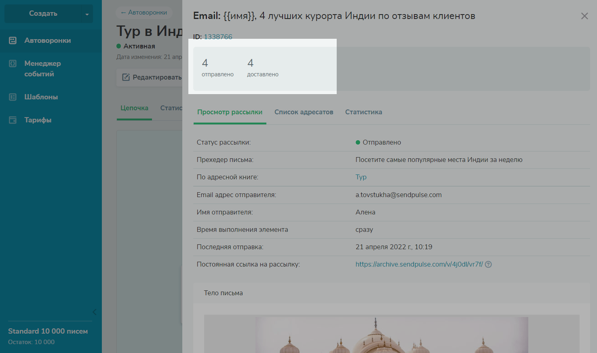Click the Standard 10 000 писем plan
597x353 pixels.
(x=48, y=331)
